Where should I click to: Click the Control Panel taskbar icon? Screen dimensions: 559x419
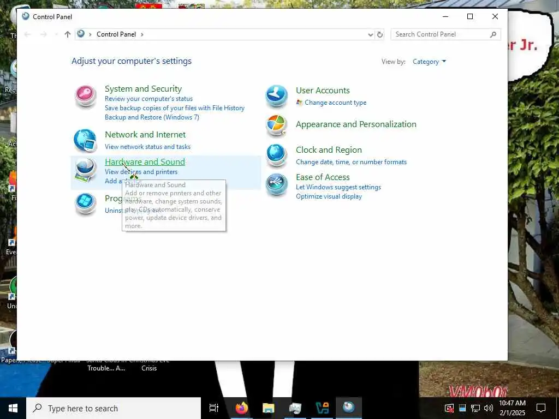[x=349, y=407]
